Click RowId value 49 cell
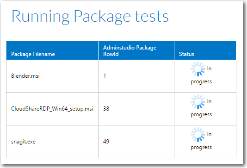This screenshot has width=247, height=168. 136,142
